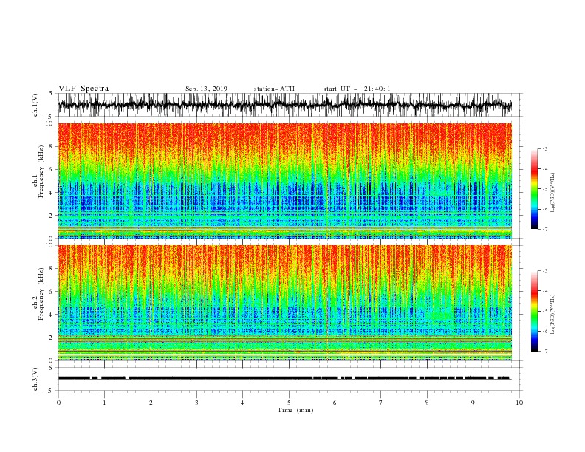Click the "ch.1(V)" axis label
Viewport: 585px width, 452px height.
click(x=35, y=105)
